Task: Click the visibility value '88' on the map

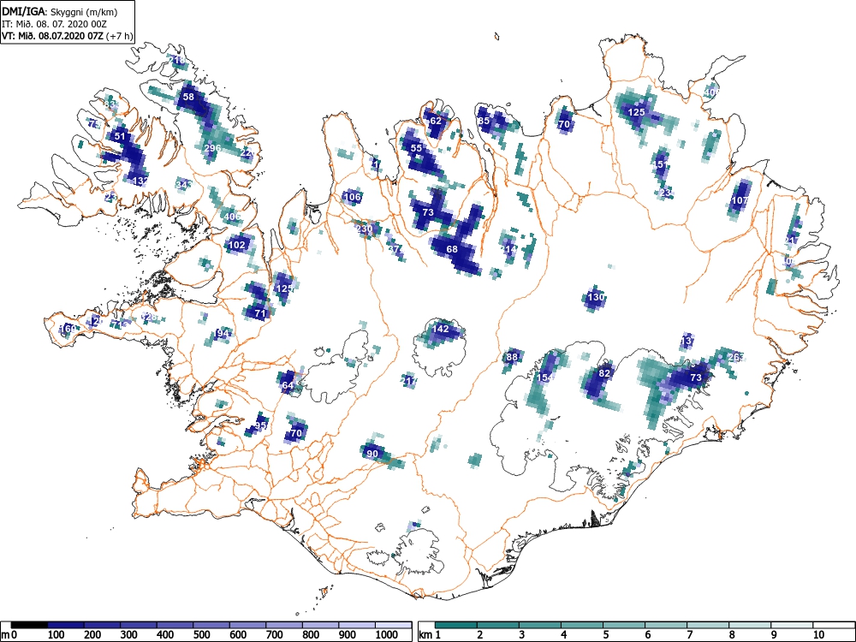Action: point(512,358)
